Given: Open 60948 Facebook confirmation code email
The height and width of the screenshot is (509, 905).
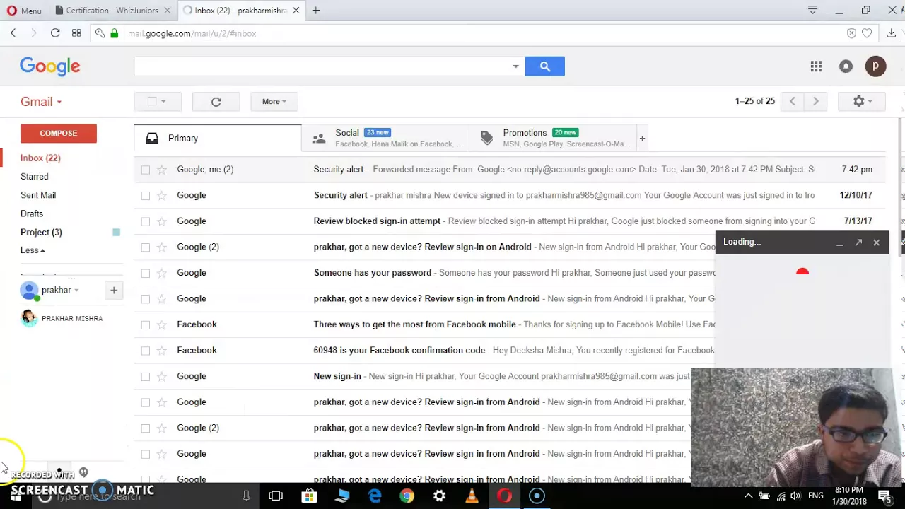Looking at the screenshot, I should [x=399, y=351].
